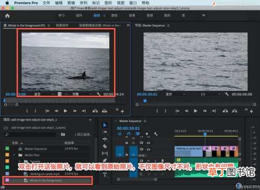This screenshot has height=190, width=260.
Task: Click Mark In in Source monitor
Action: pos(27,111)
